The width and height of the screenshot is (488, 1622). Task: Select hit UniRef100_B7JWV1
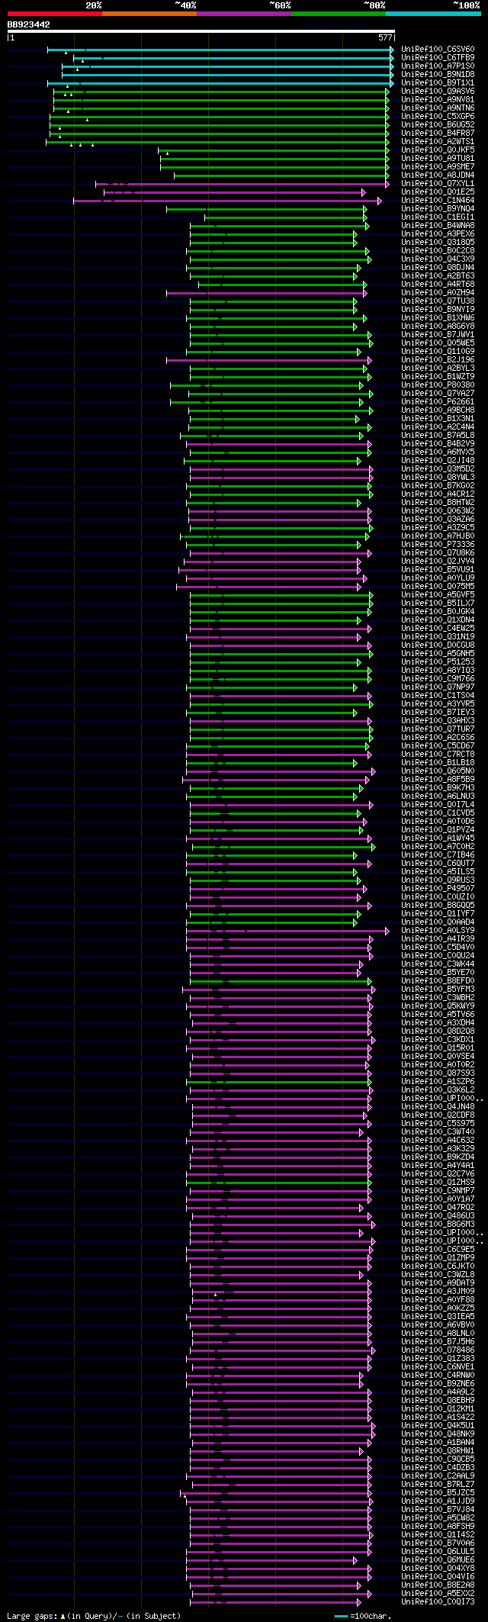(x=438, y=335)
